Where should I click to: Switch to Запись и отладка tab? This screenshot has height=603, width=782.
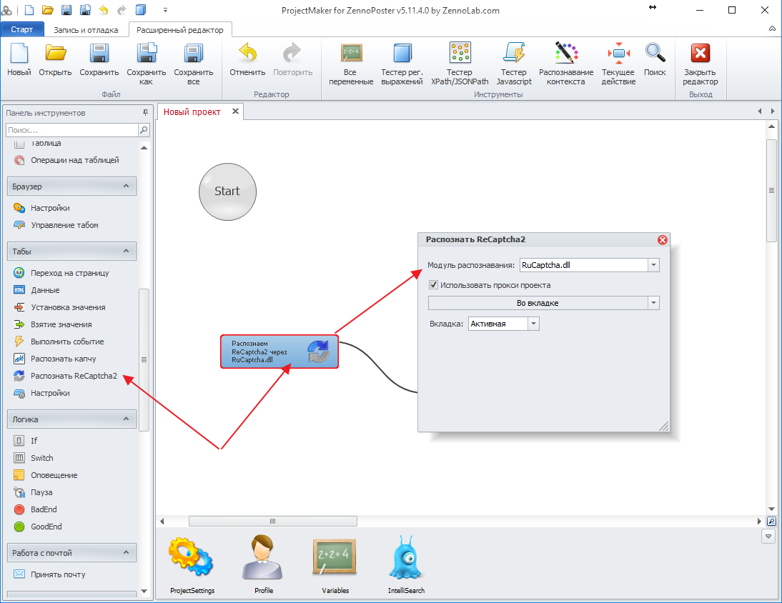pos(86,30)
